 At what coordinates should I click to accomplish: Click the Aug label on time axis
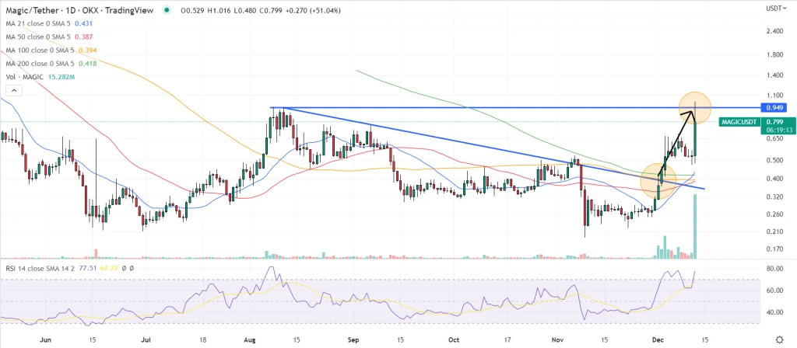[251, 339]
